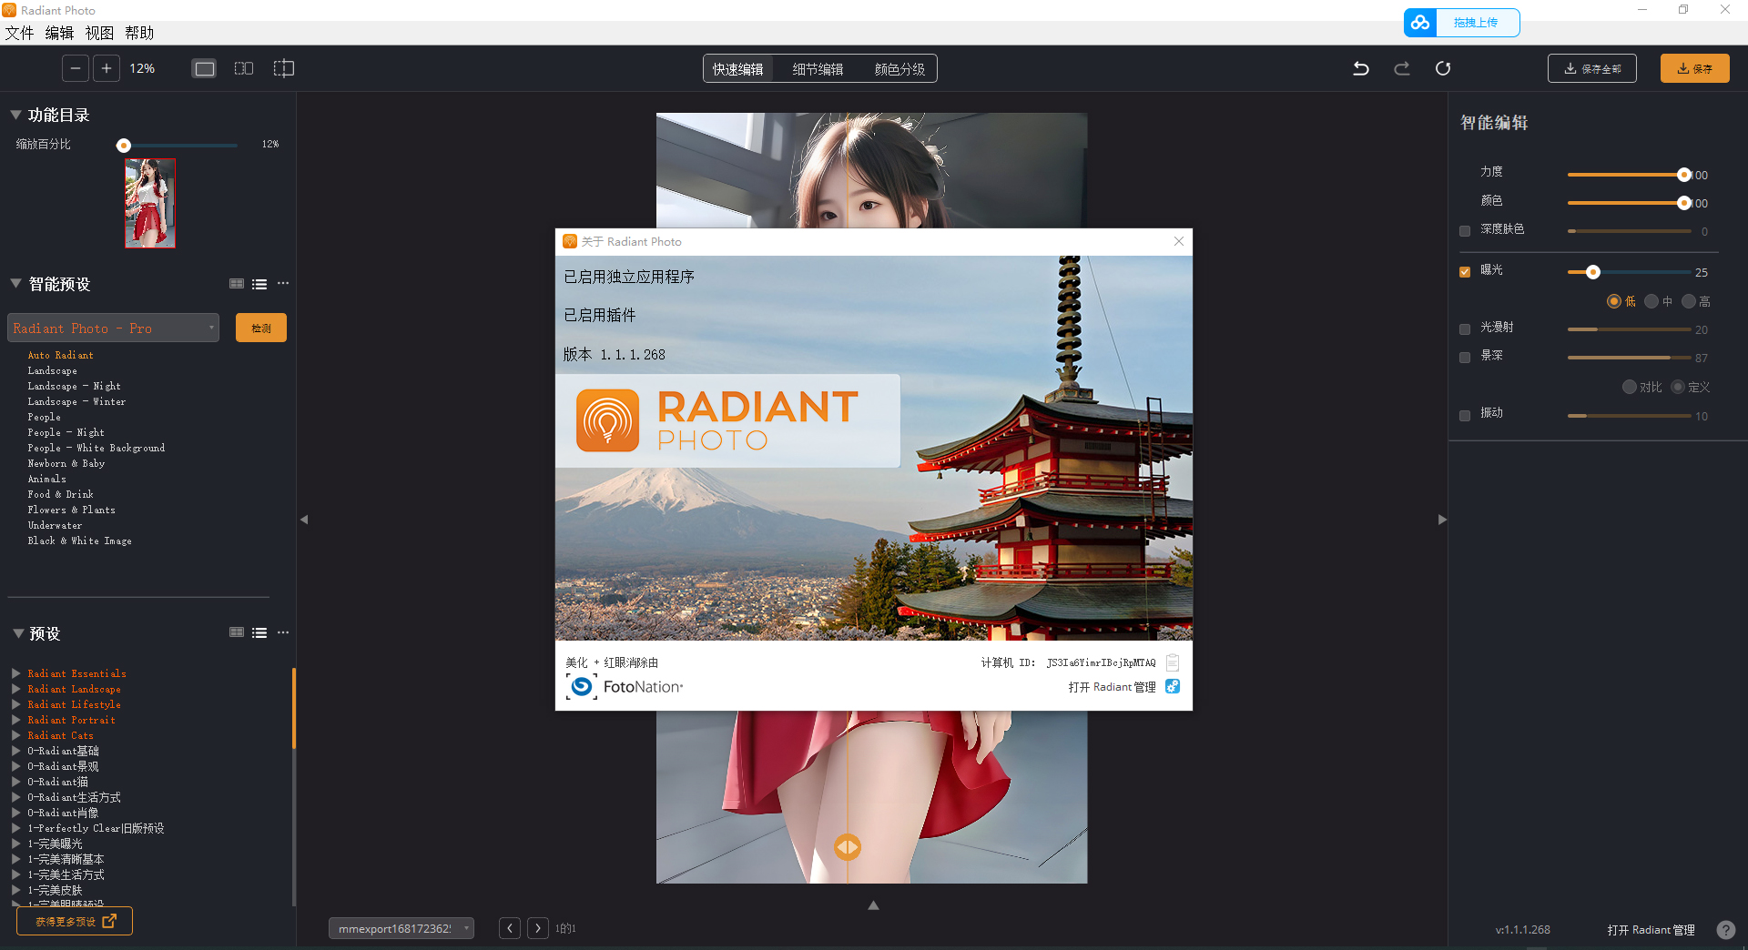Open the Radiant Photo - Pro dropdown

click(x=113, y=328)
